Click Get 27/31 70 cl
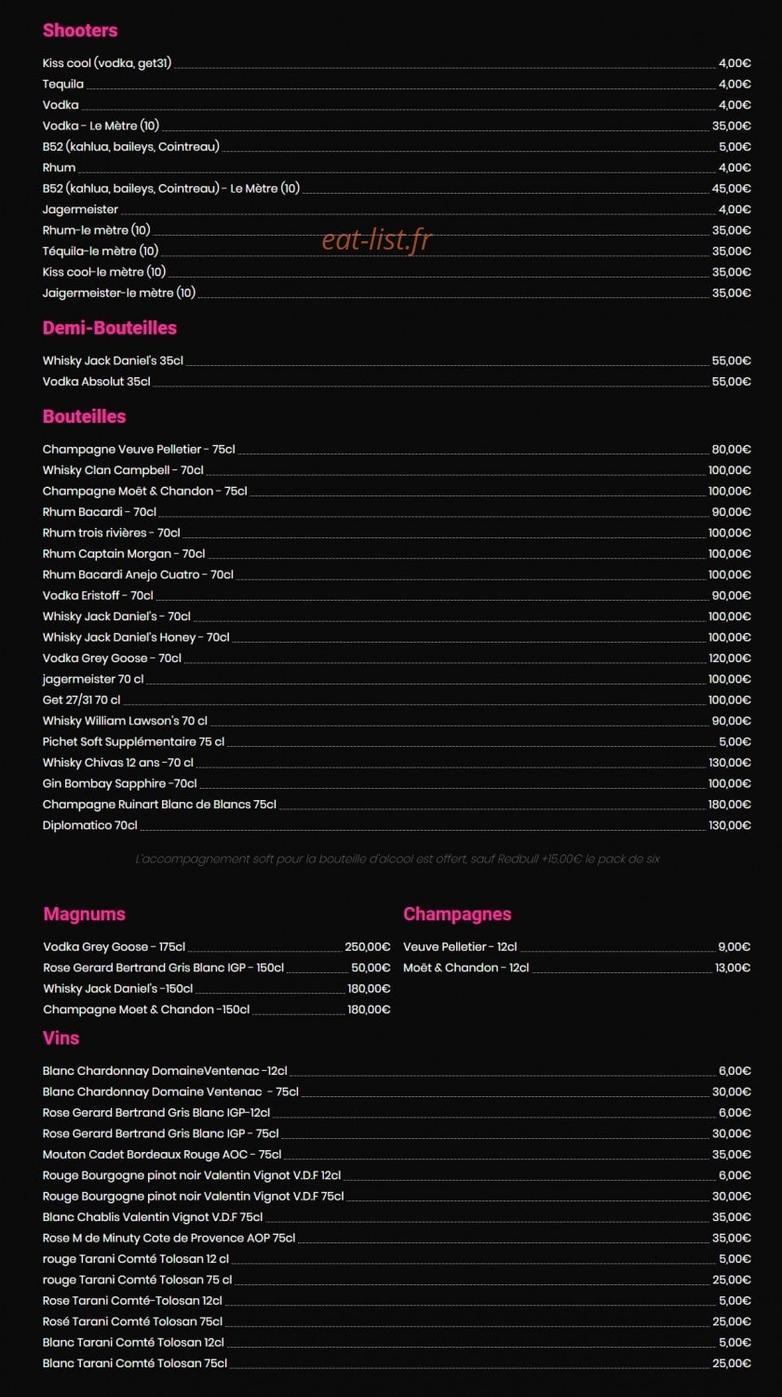782x1397 pixels. (x=397, y=700)
